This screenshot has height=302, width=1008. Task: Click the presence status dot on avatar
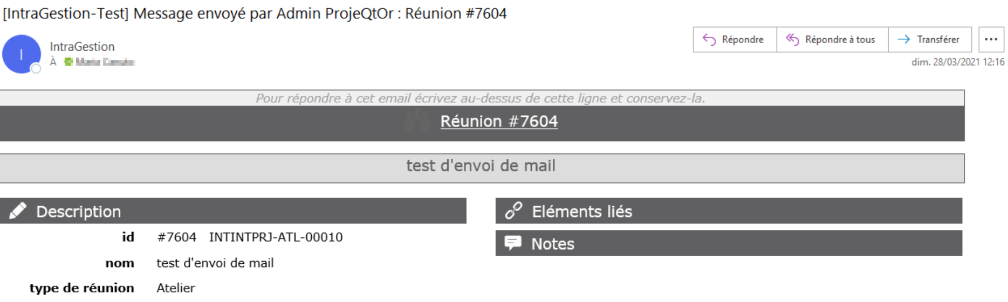(x=36, y=68)
